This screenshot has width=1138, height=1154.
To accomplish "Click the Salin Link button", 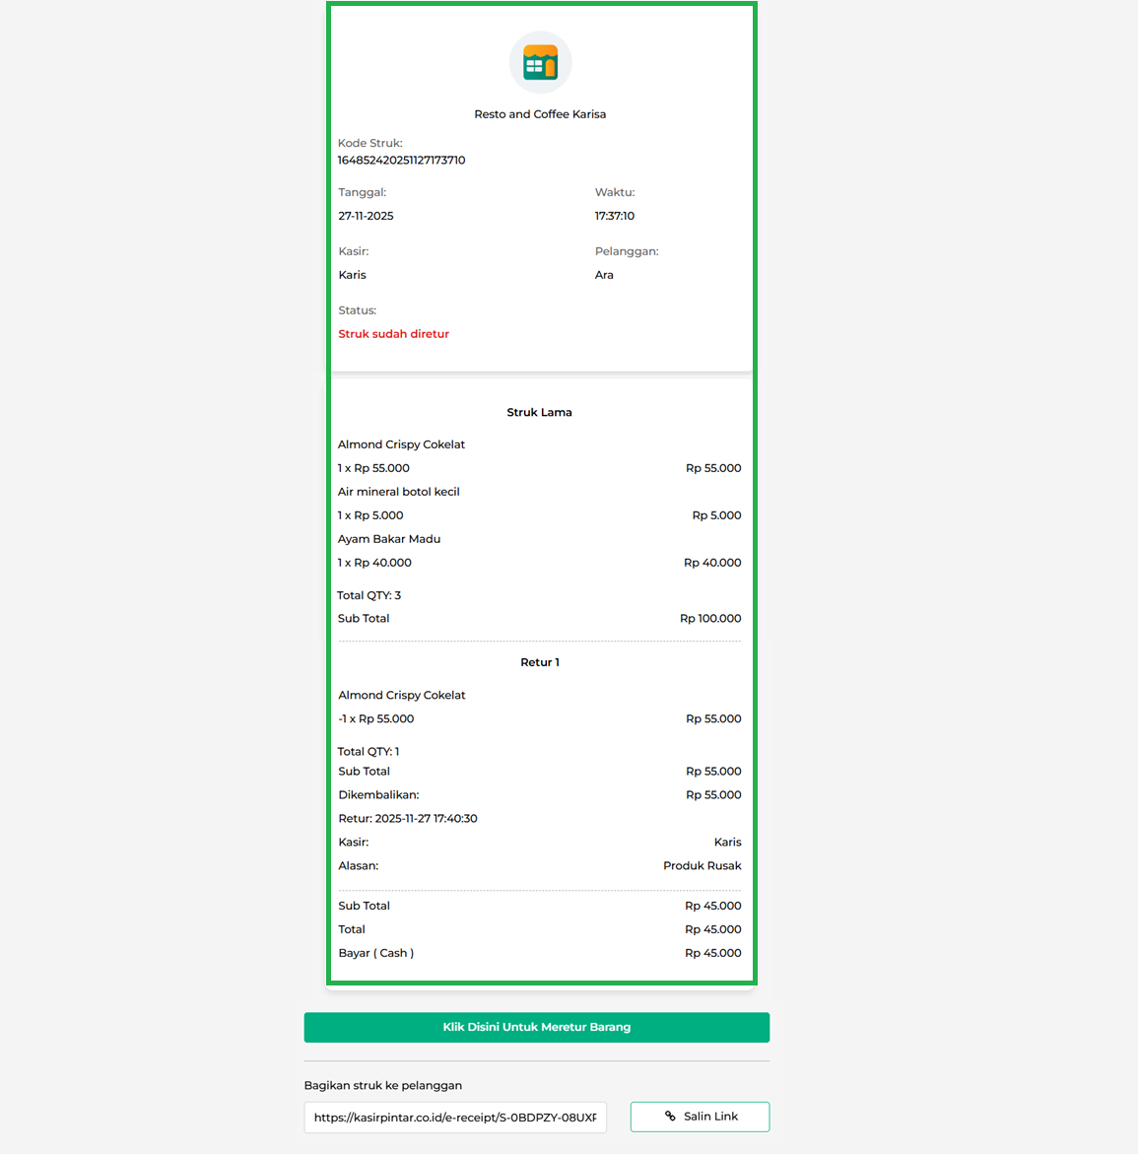I will (x=700, y=1117).
